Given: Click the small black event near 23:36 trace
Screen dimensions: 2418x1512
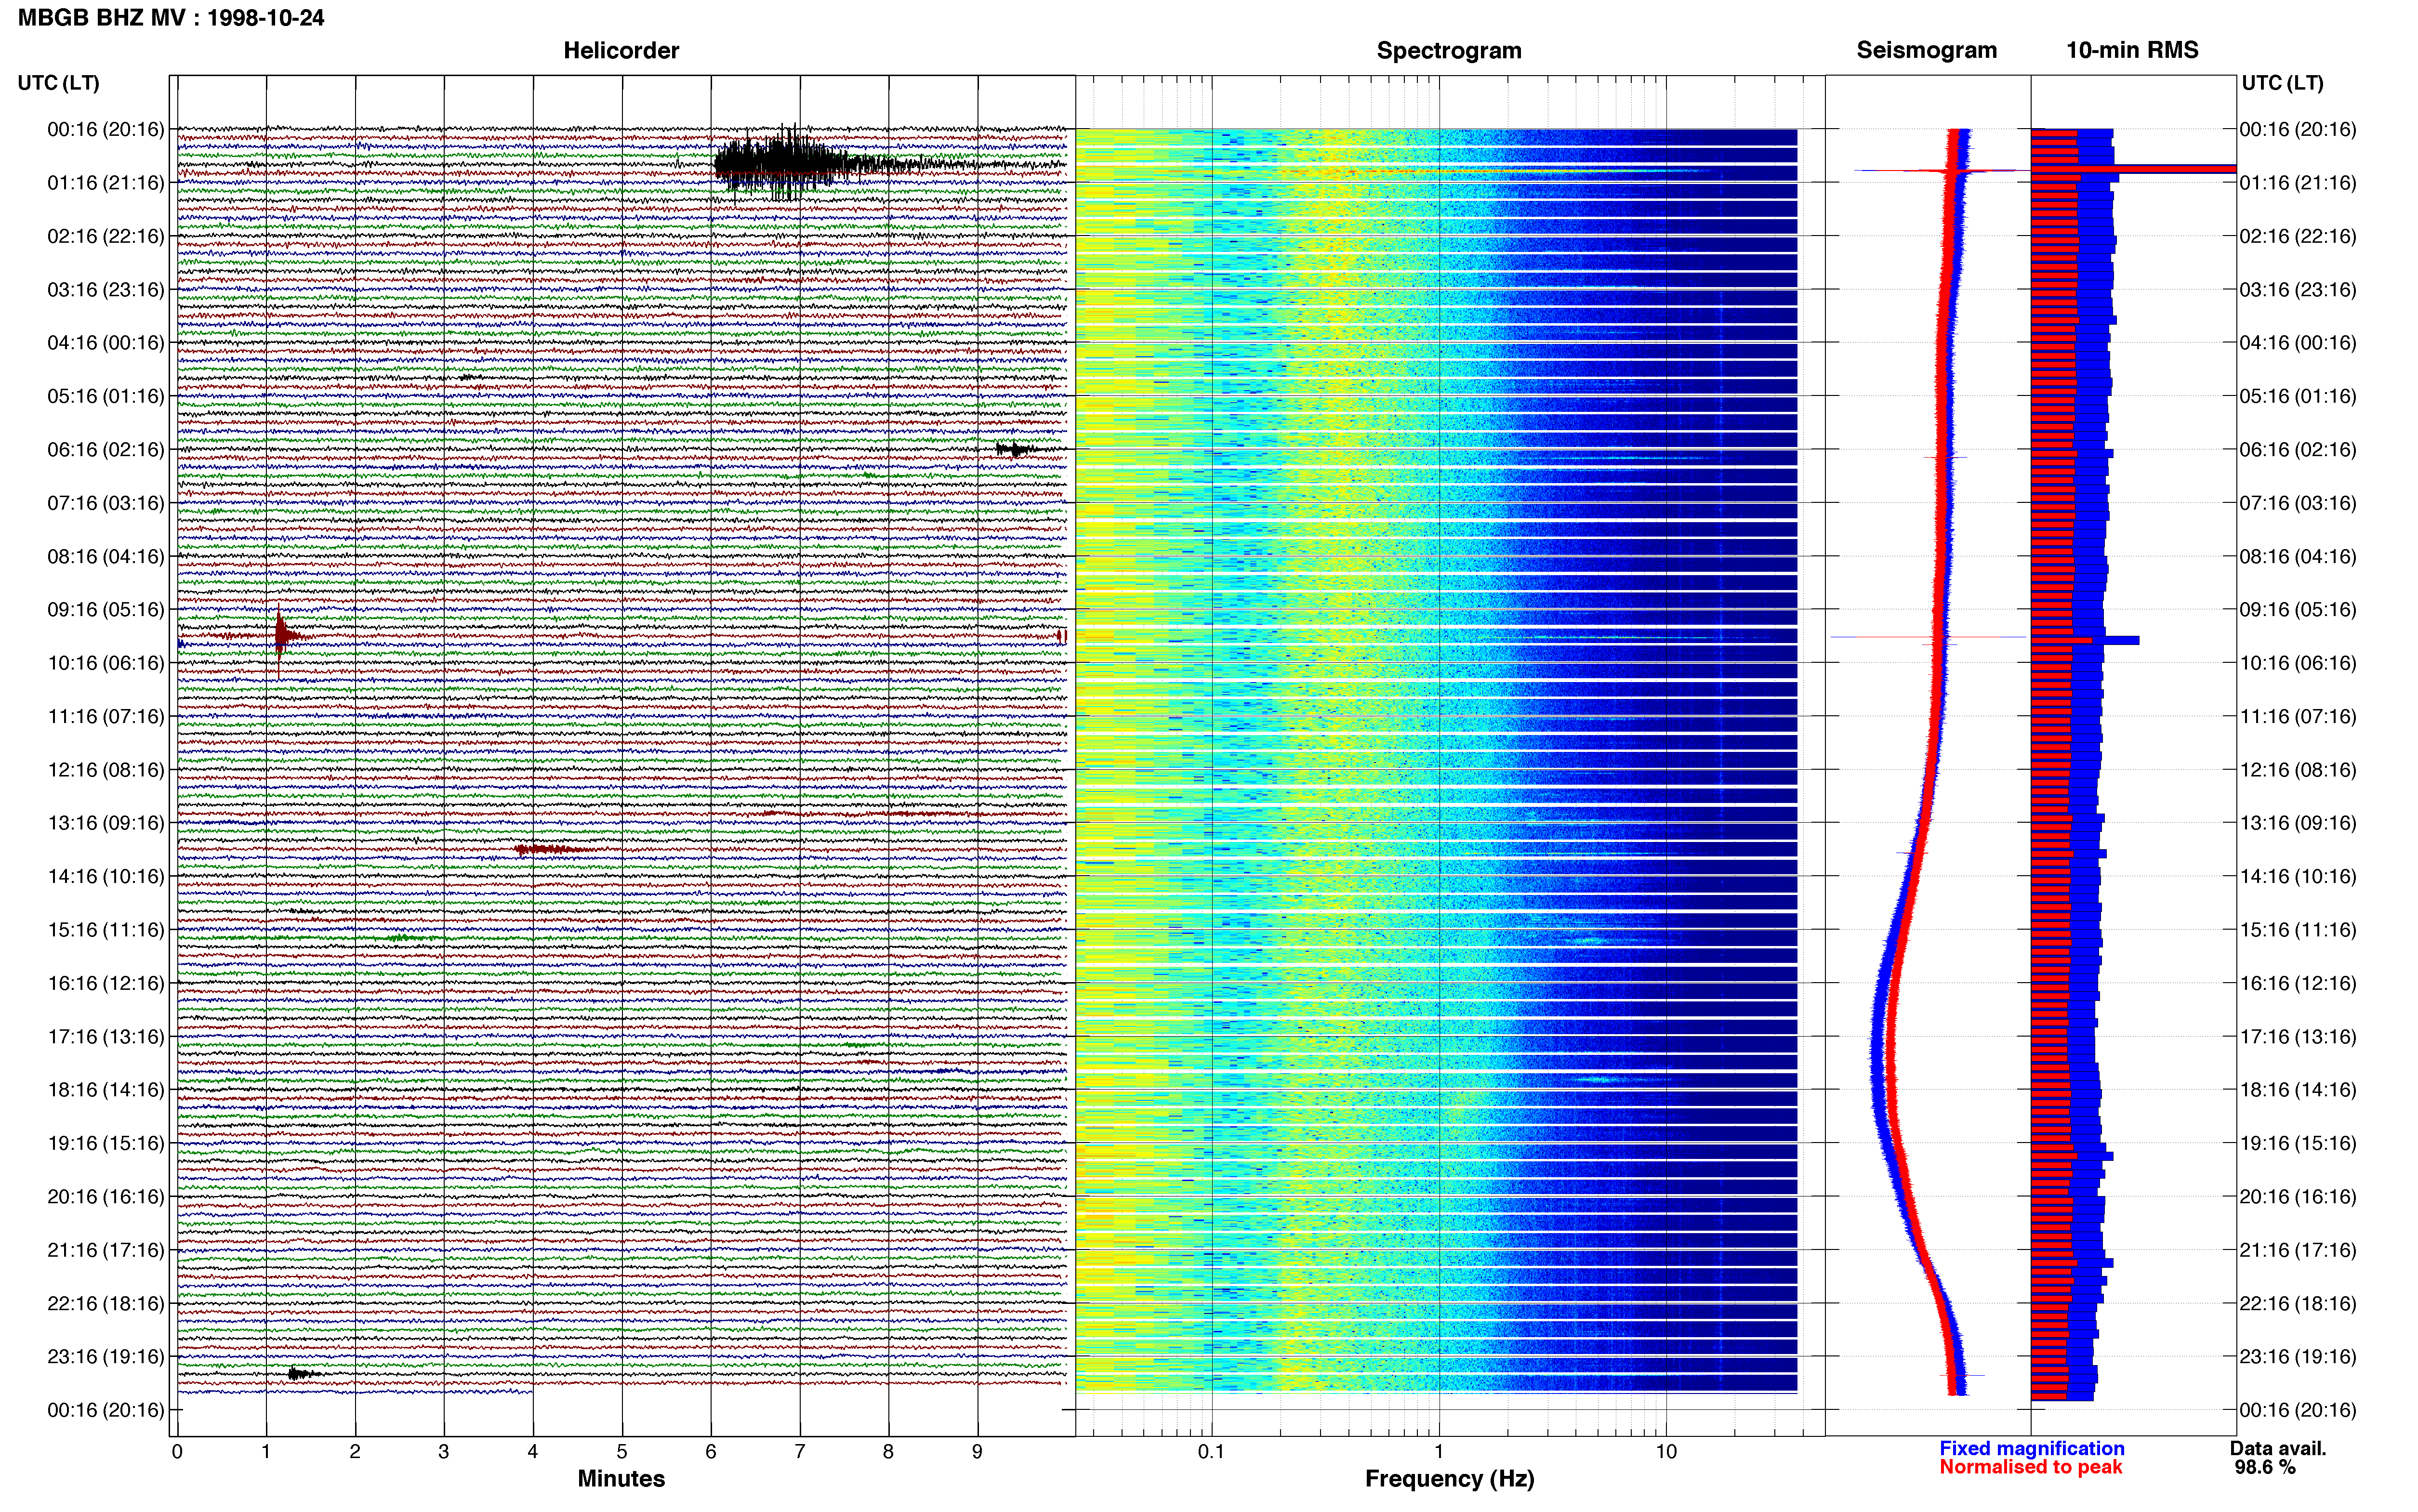Looking at the screenshot, I should (x=303, y=1374).
